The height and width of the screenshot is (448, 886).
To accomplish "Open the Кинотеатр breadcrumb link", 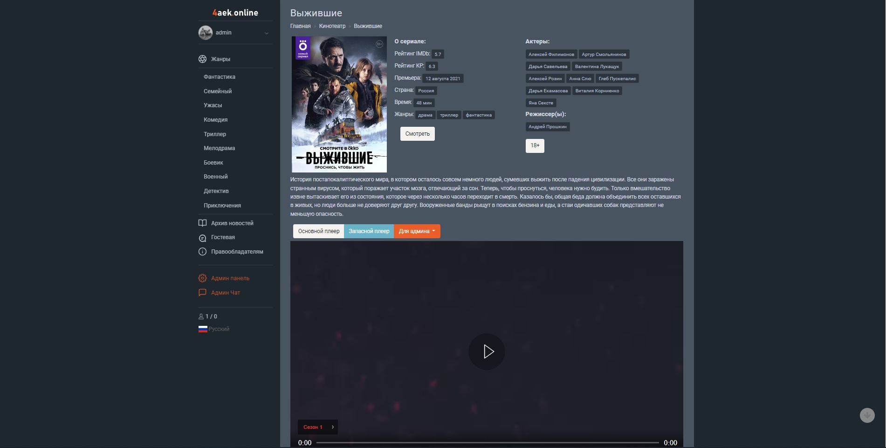I will click(332, 26).
